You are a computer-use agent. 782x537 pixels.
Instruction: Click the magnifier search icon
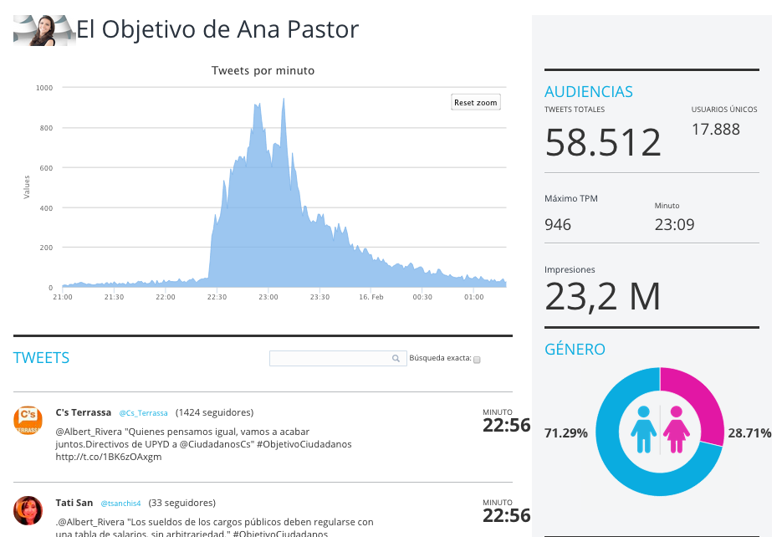point(396,358)
